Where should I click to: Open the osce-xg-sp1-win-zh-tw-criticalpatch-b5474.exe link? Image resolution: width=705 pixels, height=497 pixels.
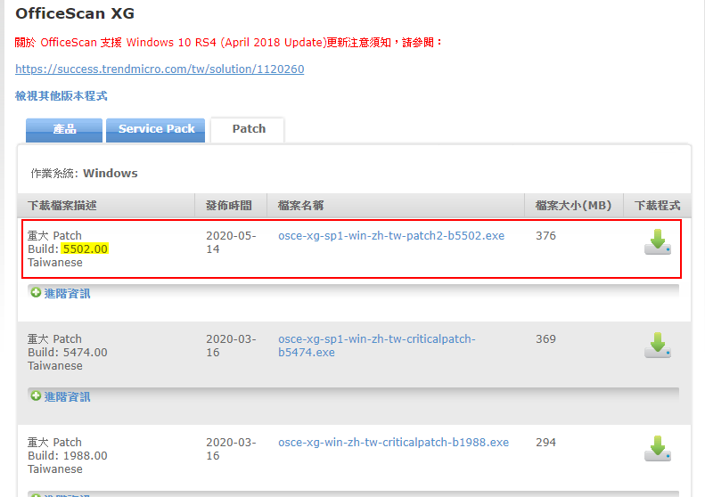377,346
